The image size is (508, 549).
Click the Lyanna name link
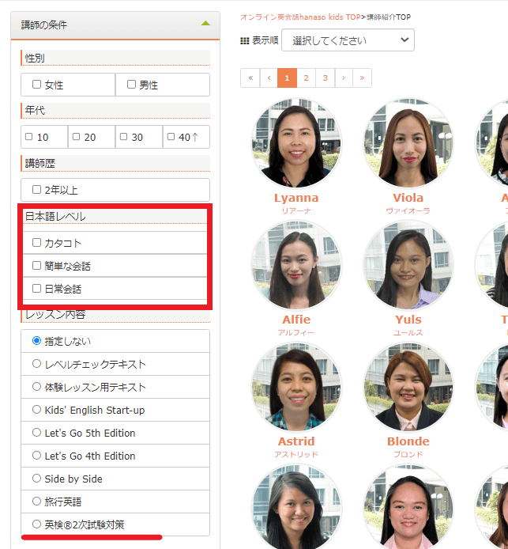pyautogui.click(x=296, y=198)
